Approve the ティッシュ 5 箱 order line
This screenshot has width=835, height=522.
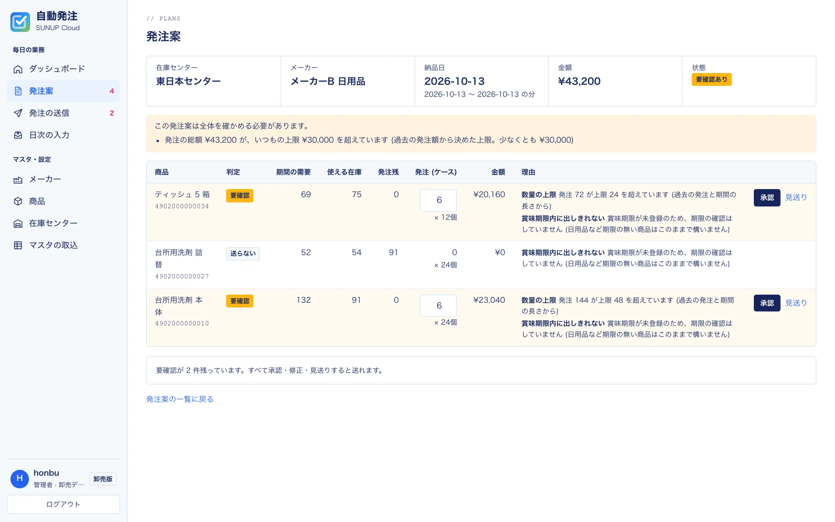pos(767,198)
